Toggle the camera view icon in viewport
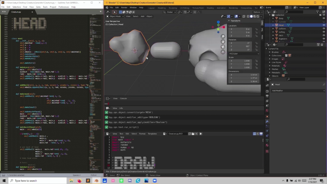 [x=223, y=47]
